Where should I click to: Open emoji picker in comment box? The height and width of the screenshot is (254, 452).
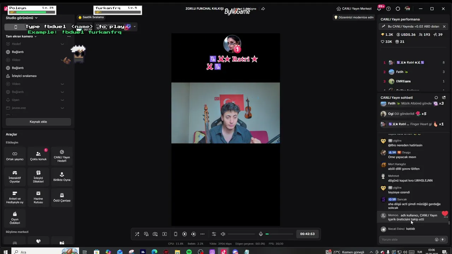click(x=437, y=240)
